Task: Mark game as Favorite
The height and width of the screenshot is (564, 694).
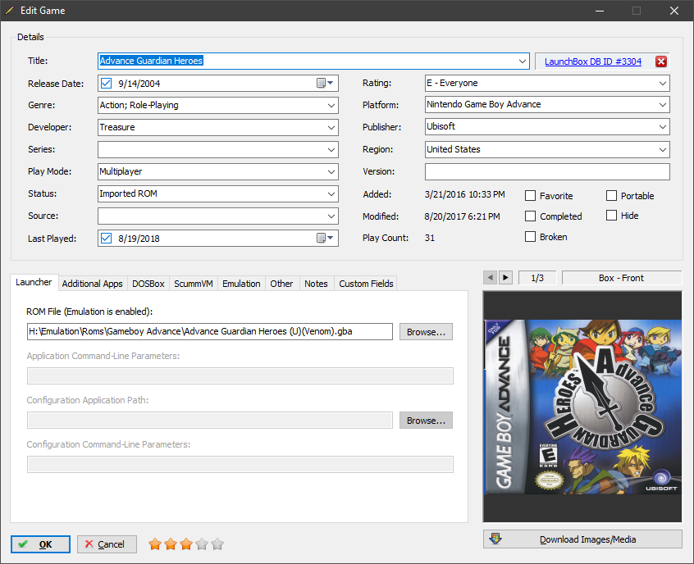Action: (x=530, y=196)
